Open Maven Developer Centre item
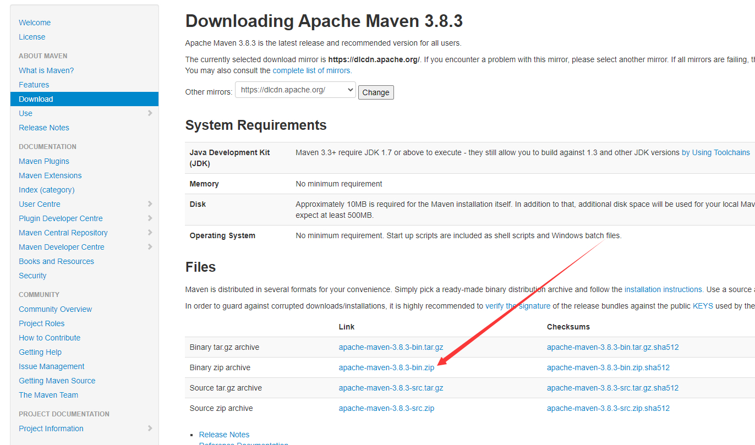This screenshot has height=445, width=755. click(62, 247)
